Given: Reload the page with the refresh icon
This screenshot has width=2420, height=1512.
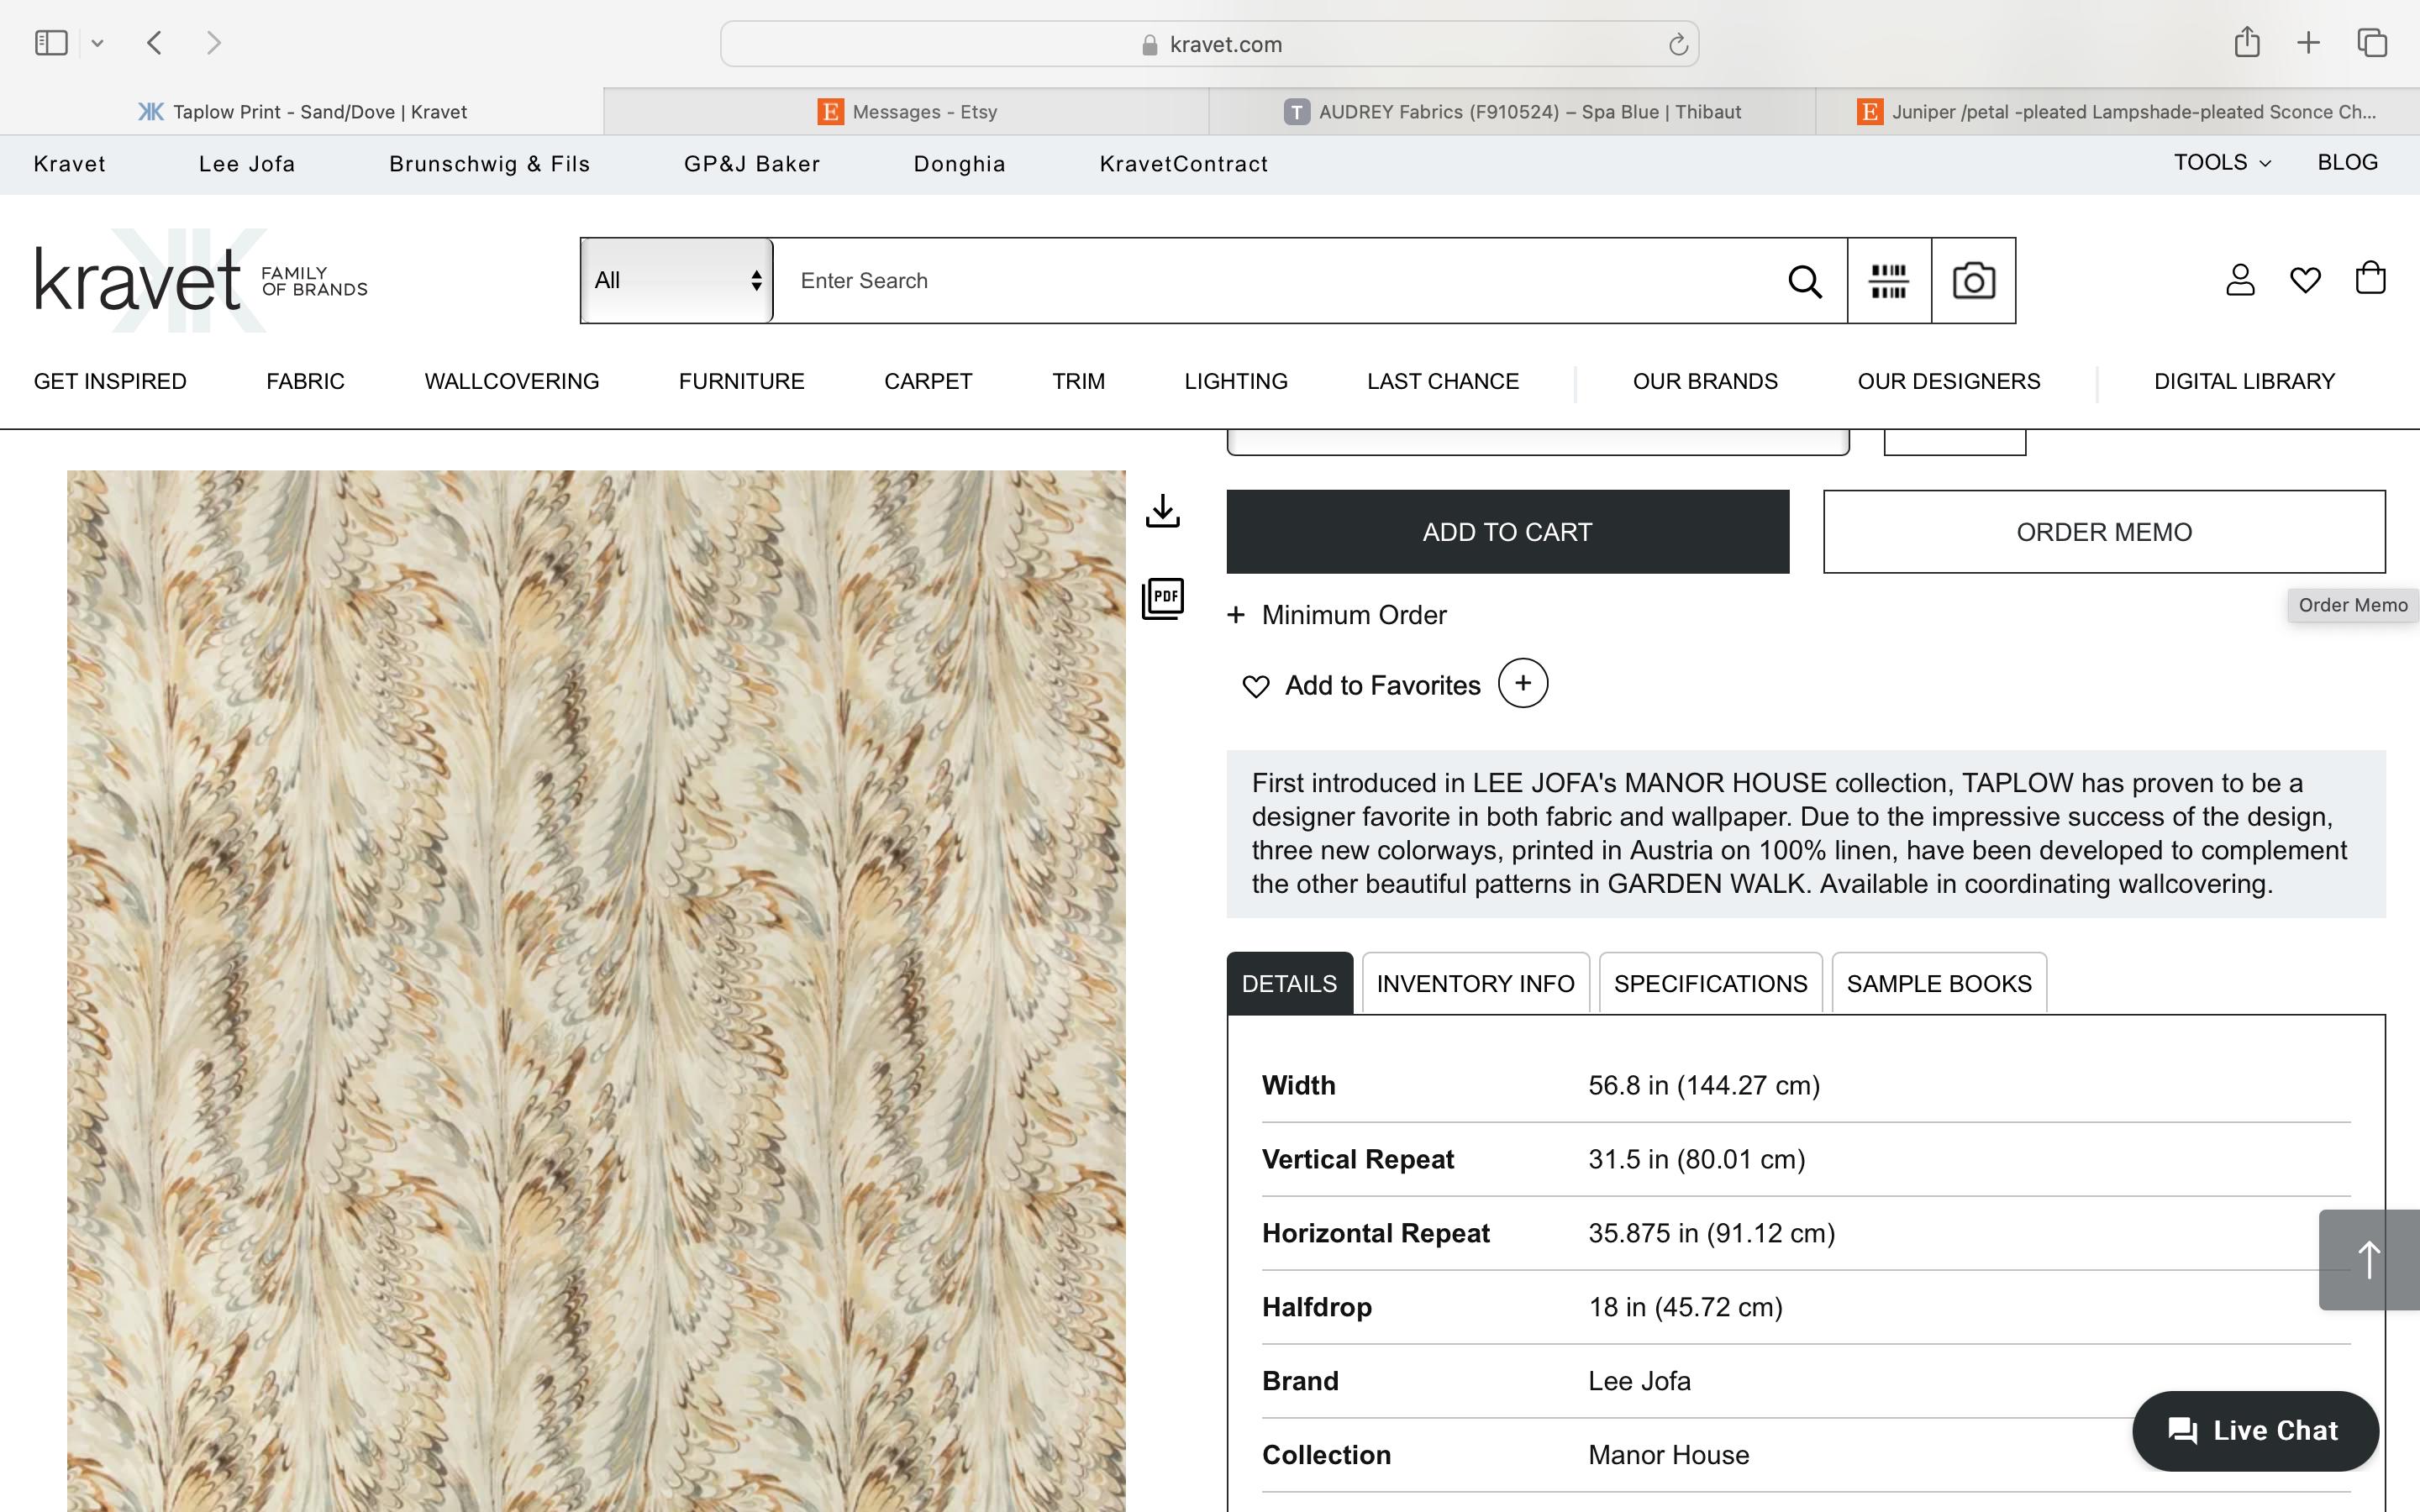Looking at the screenshot, I should [1678, 44].
